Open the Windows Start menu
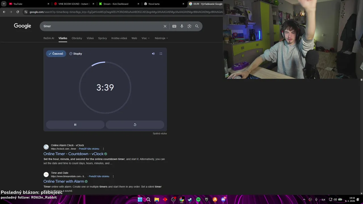 140,199
